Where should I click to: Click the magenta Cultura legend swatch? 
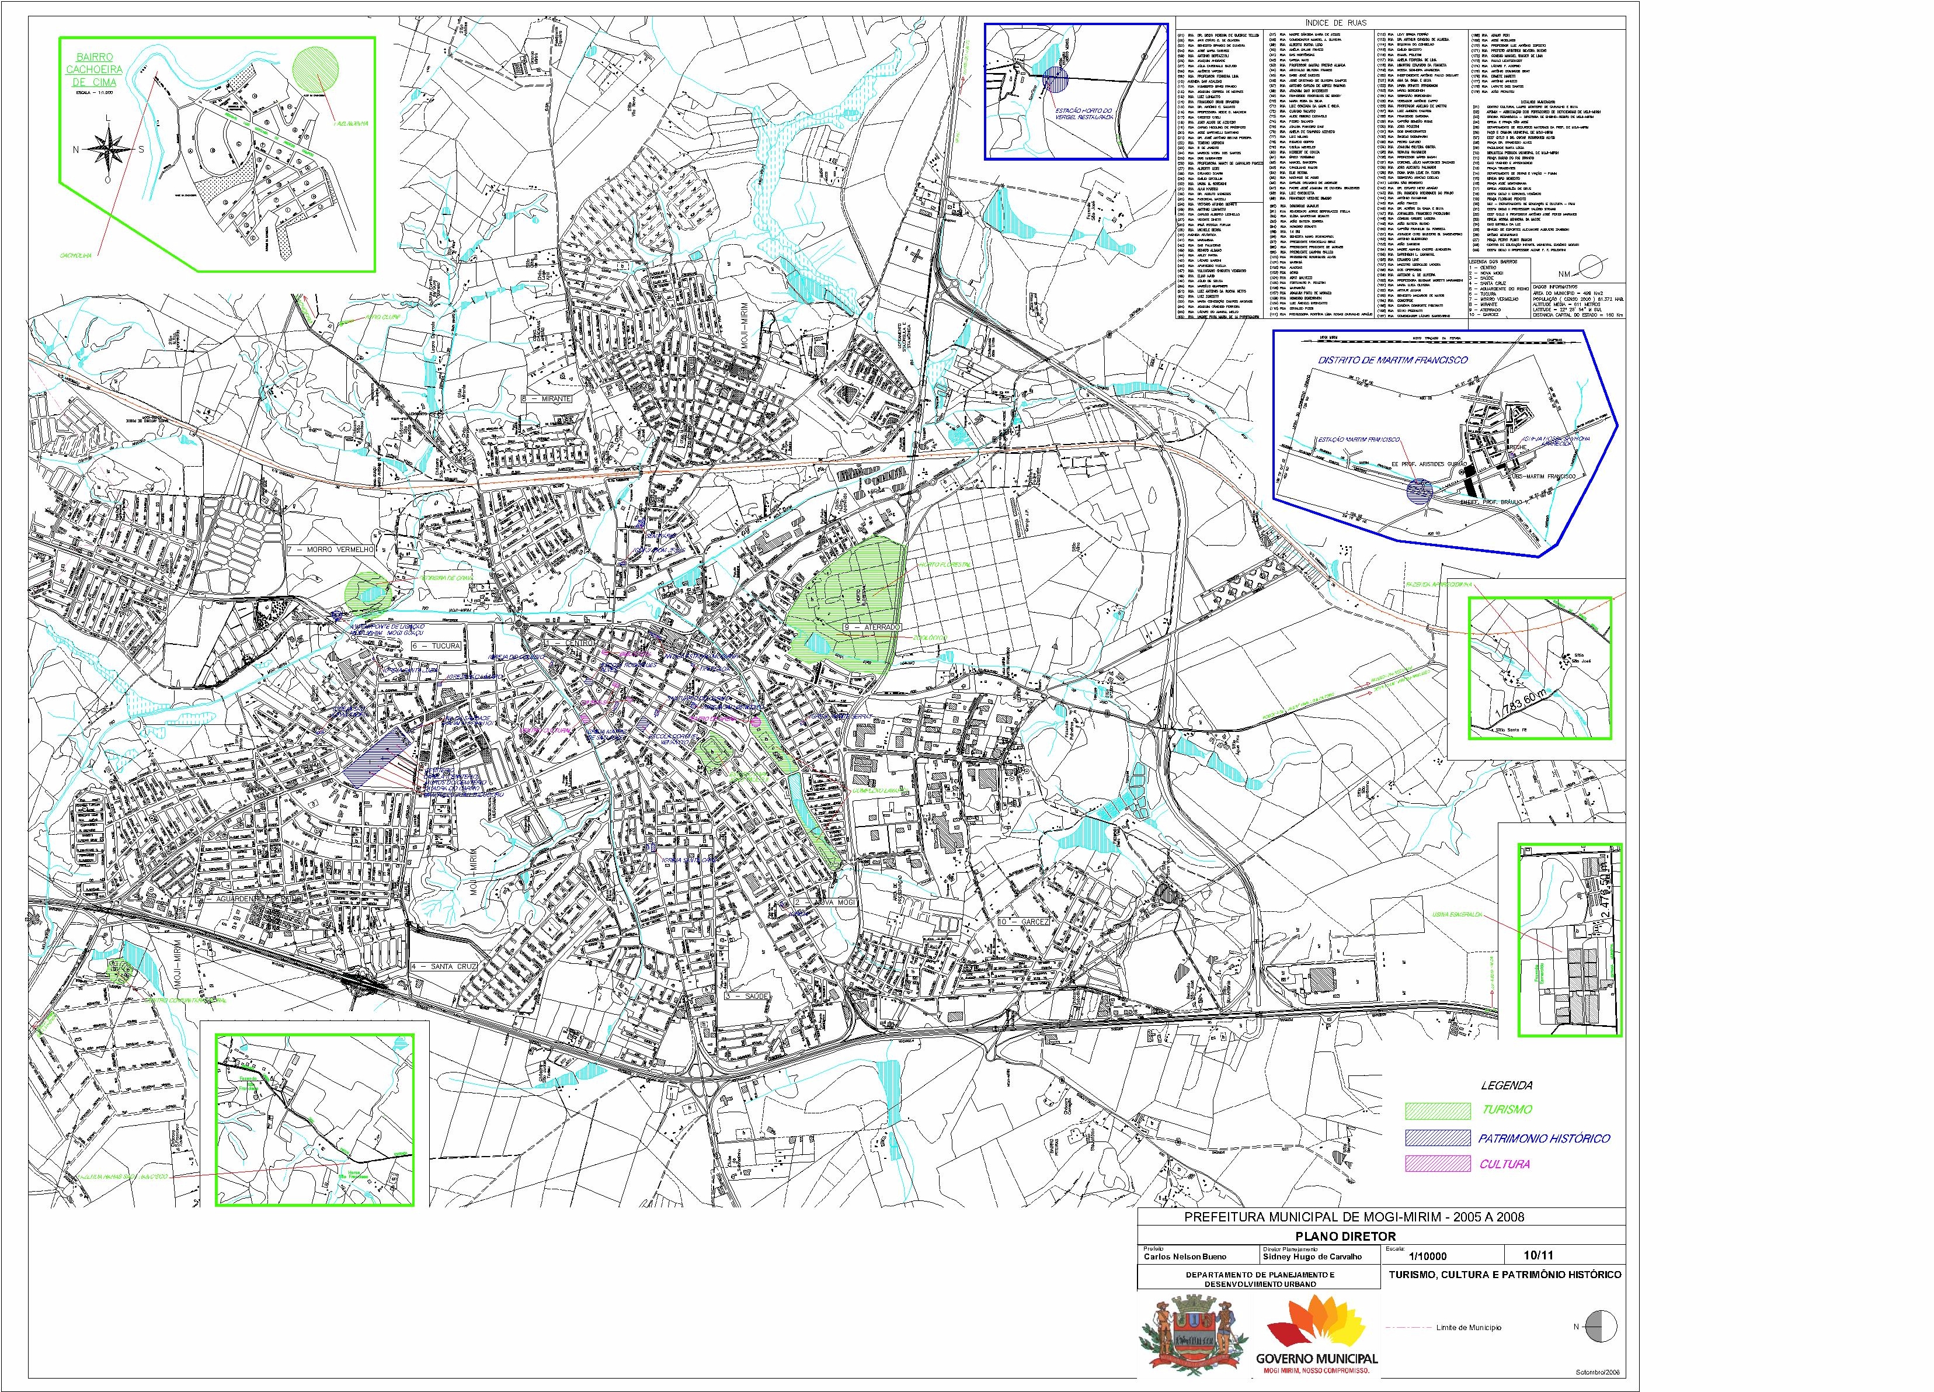[x=1438, y=1164]
